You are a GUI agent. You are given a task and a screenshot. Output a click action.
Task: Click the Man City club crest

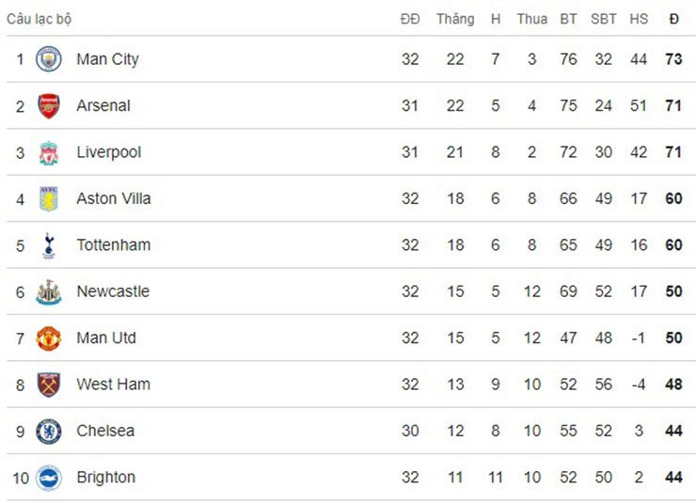pyautogui.click(x=48, y=59)
